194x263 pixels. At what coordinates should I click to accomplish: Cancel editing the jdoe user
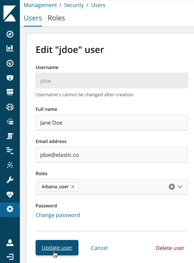pos(99,248)
